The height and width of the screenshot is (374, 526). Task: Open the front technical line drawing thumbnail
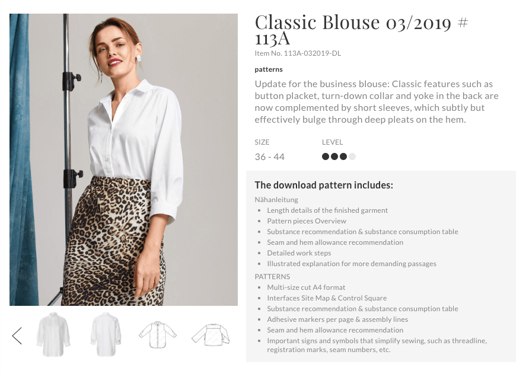pos(157,335)
